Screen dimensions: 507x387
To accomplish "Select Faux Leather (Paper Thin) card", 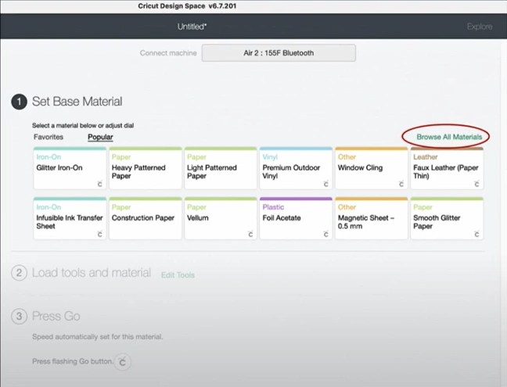I will tap(447, 168).
